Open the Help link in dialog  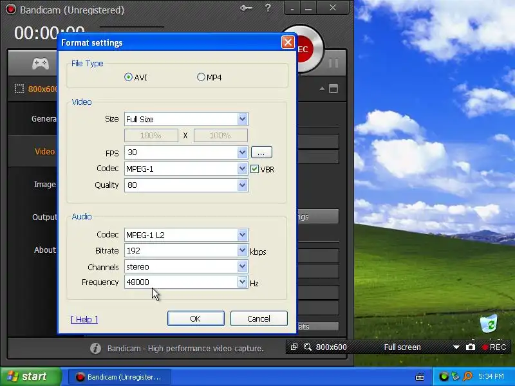click(84, 319)
